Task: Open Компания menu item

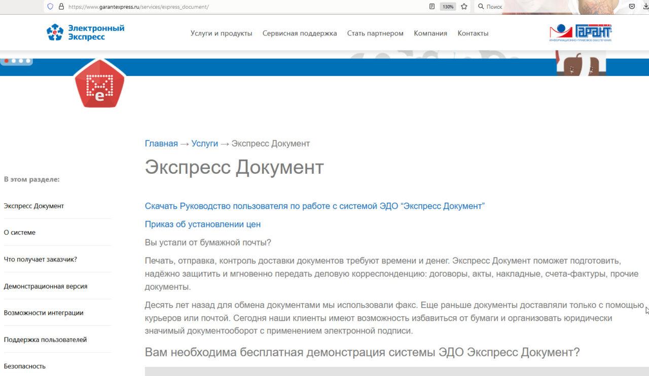Action: coord(430,33)
